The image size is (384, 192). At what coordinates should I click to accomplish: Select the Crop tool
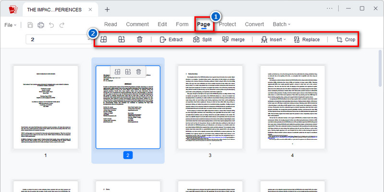[x=346, y=39]
